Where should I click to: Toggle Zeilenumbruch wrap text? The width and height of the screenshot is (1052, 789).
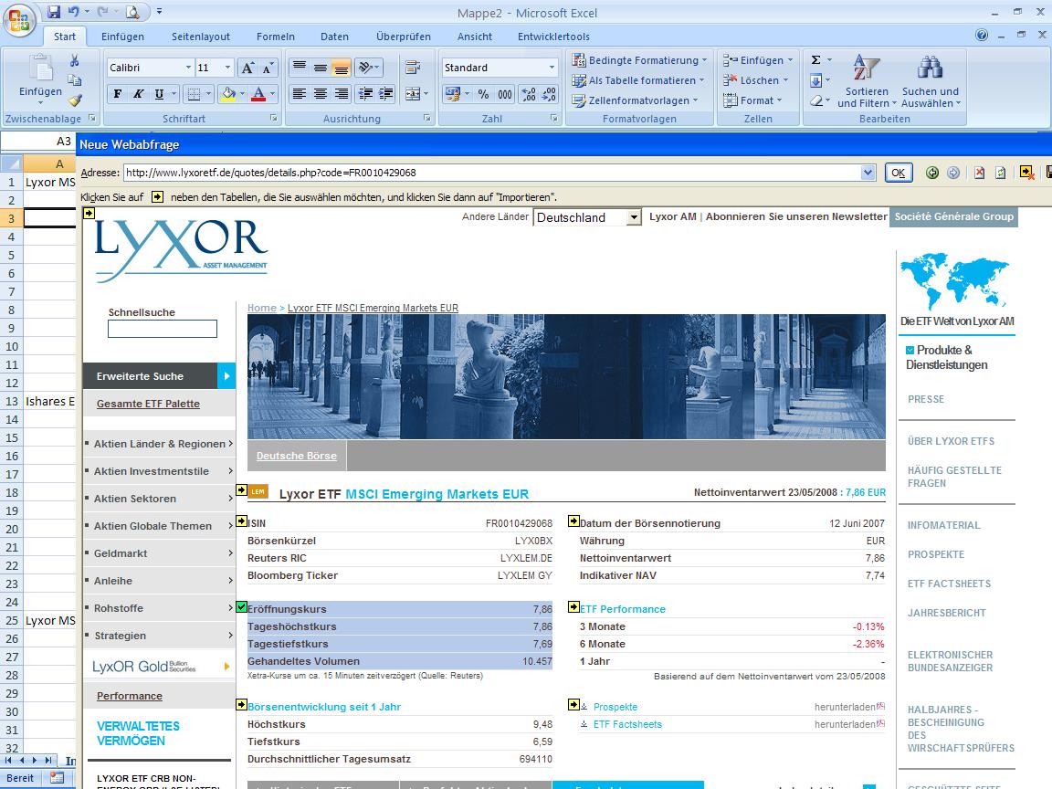coord(413,67)
